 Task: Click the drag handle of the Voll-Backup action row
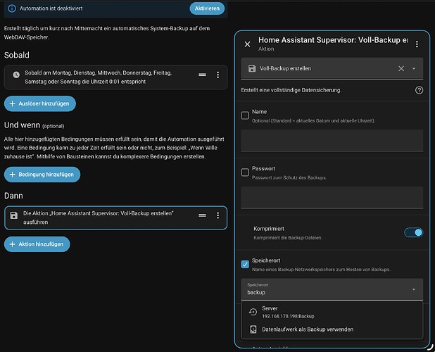[x=202, y=215]
